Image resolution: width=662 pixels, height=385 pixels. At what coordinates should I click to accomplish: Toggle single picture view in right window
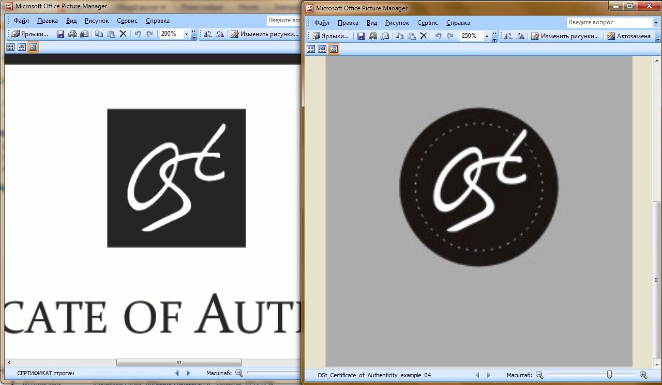point(334,49)
